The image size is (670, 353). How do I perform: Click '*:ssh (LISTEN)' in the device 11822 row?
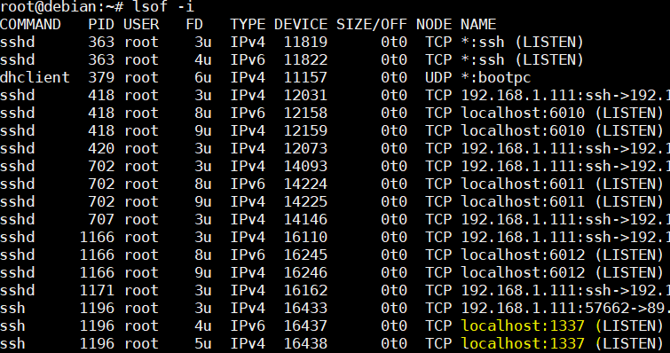coord(522,59)
